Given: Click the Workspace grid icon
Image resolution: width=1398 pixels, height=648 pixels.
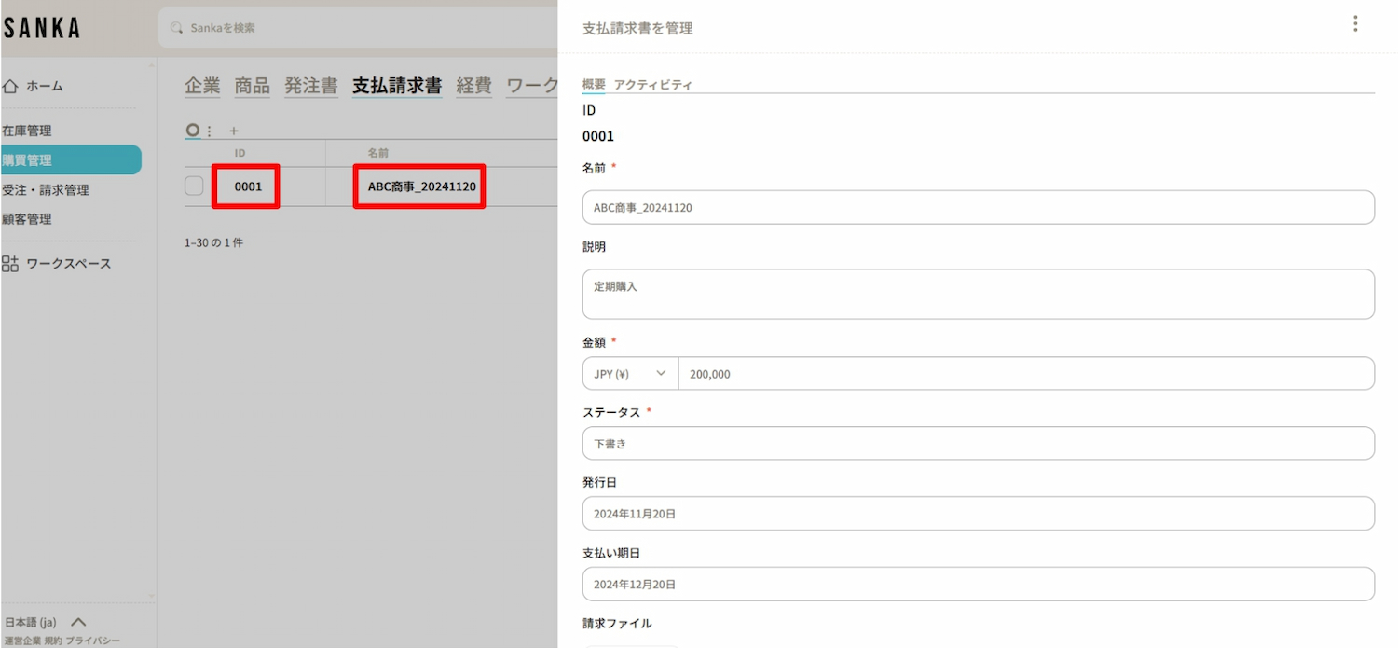Looking at the screenshot, I should click(x=10, y=264).
